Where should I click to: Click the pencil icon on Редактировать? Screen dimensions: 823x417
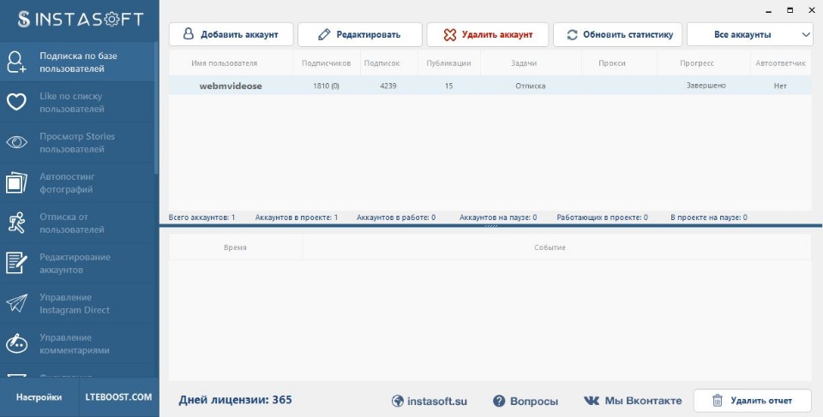pyautogui.click(x=324, y=34)
